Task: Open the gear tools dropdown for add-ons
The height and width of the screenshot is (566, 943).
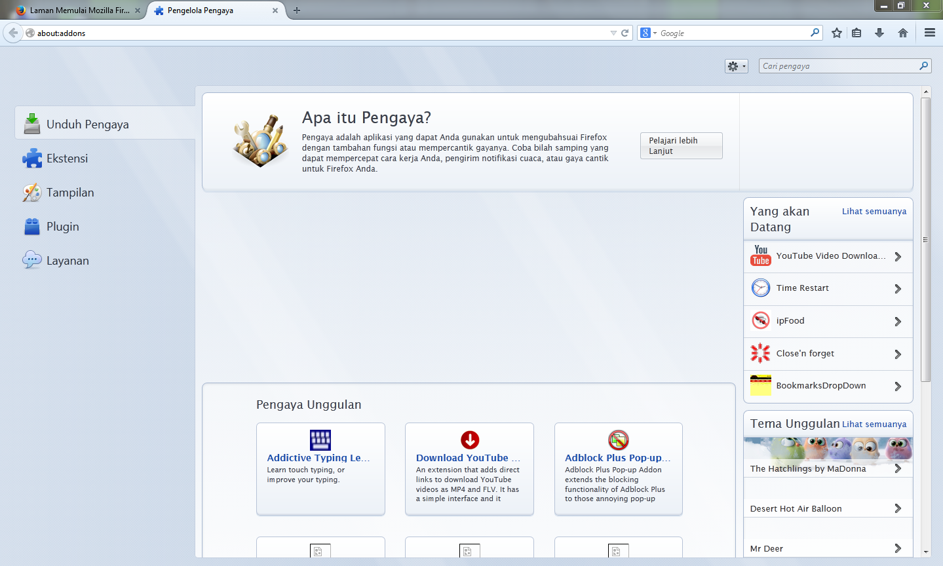Action: pyautogui.click(x=737, y=66)
